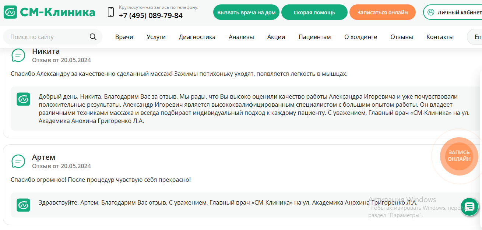
Task: Open the Врачи menu section
Action: click(x=124, y=37)
